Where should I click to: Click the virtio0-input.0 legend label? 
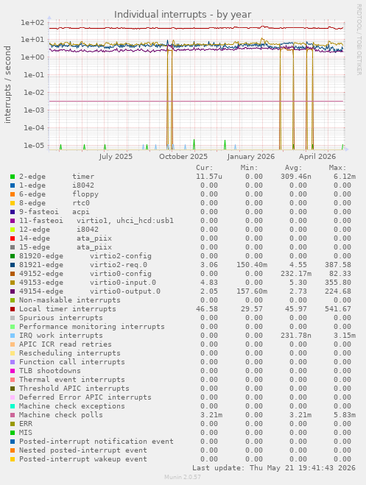(x=123, y=283)
